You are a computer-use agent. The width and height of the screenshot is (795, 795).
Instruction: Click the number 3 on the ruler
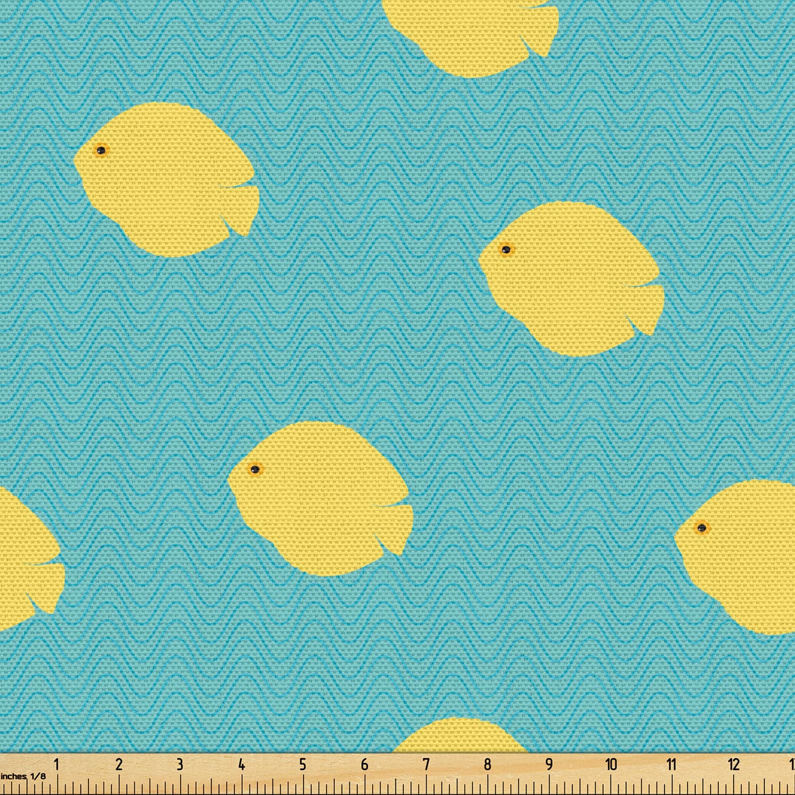pyautogui.click(x=180, y=764)
